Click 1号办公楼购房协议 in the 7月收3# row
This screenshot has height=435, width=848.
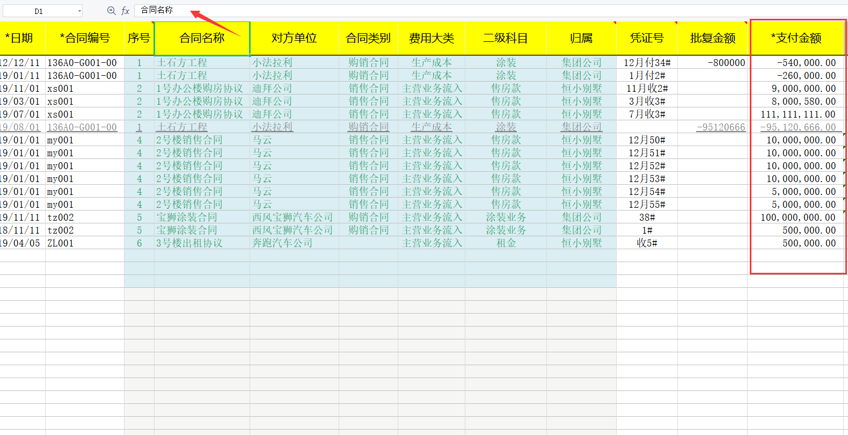pos(202,114)
